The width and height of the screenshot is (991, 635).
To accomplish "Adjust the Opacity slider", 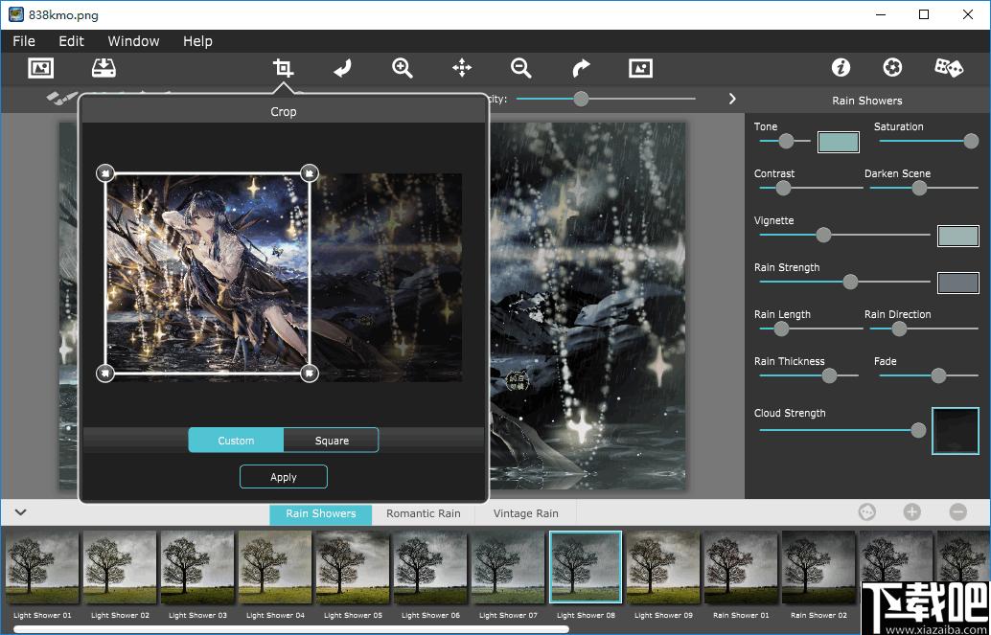I will coord(606,99).
